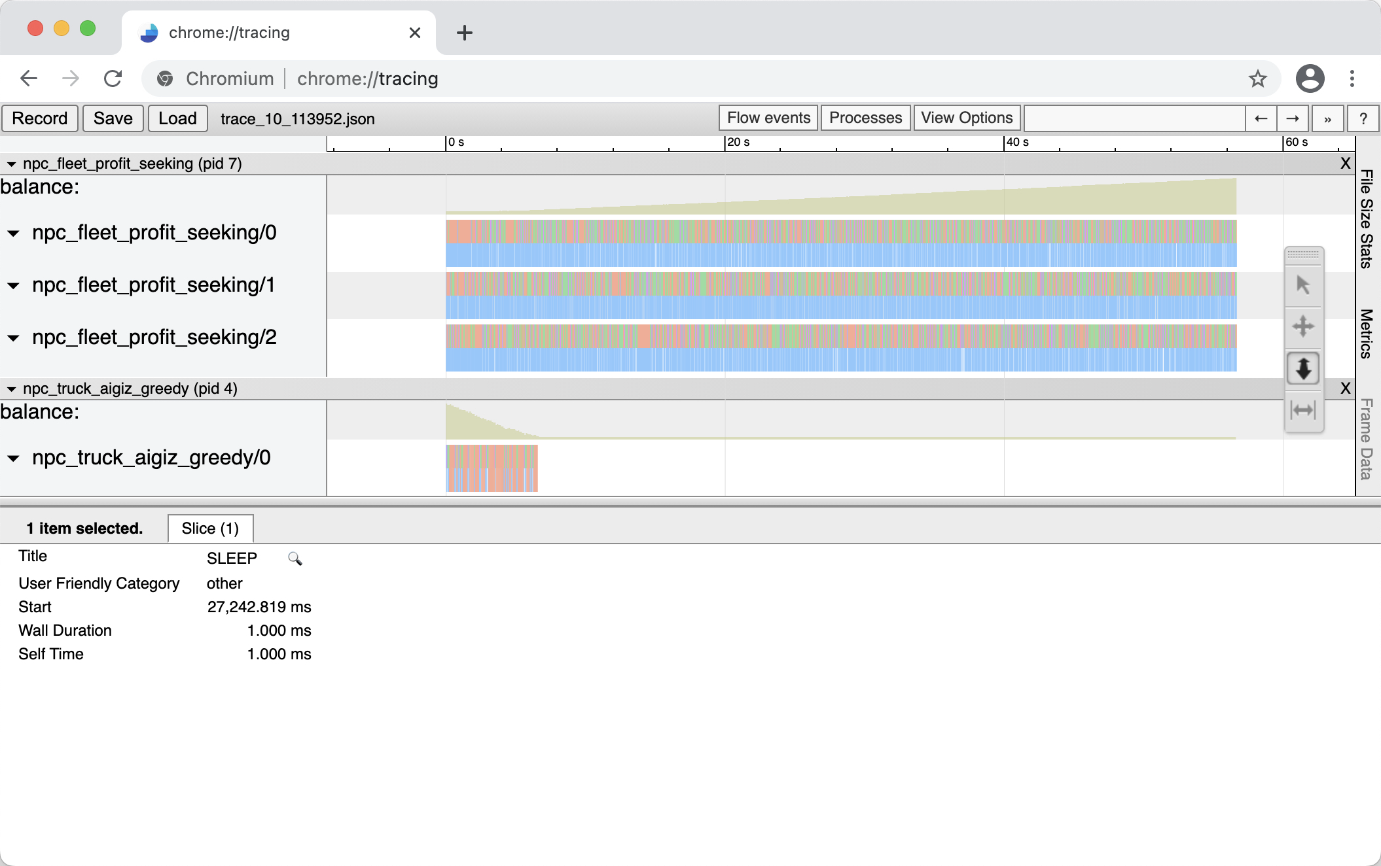Collapse npc_fleet_profit_seeking (pid 7) process
Screen dimensions: 1381x866
(11, 164)
